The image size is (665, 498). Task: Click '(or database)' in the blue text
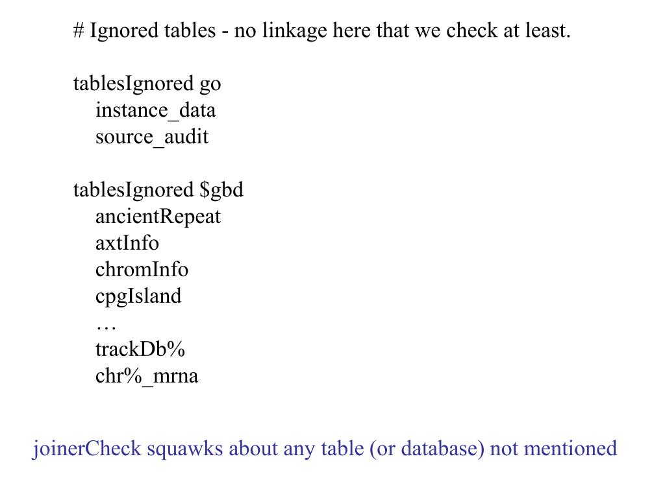click(x=427, y=449)
